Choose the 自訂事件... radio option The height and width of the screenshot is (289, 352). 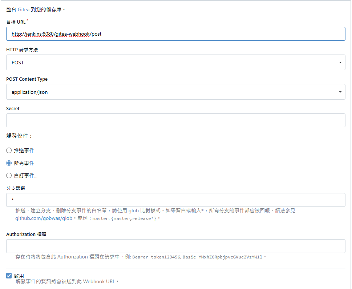pyautogui.click(x=9, y=176)
